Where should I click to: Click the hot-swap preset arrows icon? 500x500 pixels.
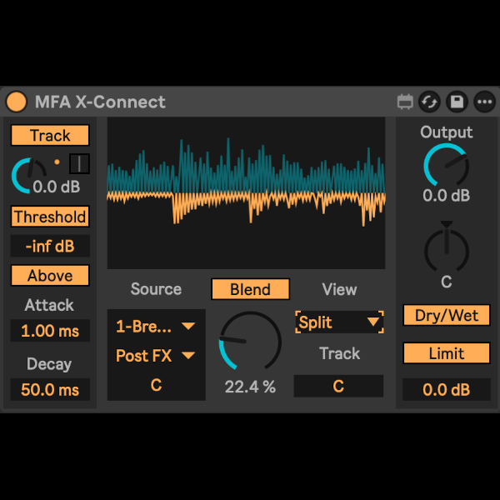click(430, 102)
